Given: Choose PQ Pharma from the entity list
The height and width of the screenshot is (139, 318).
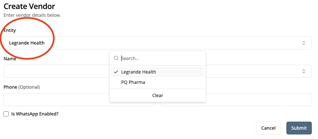Looking at the screenshot, I should (x=133, y=82).
